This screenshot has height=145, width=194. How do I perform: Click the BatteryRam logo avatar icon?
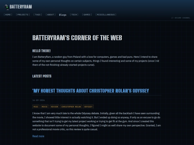pyautogui.click(x=6, y=7)
